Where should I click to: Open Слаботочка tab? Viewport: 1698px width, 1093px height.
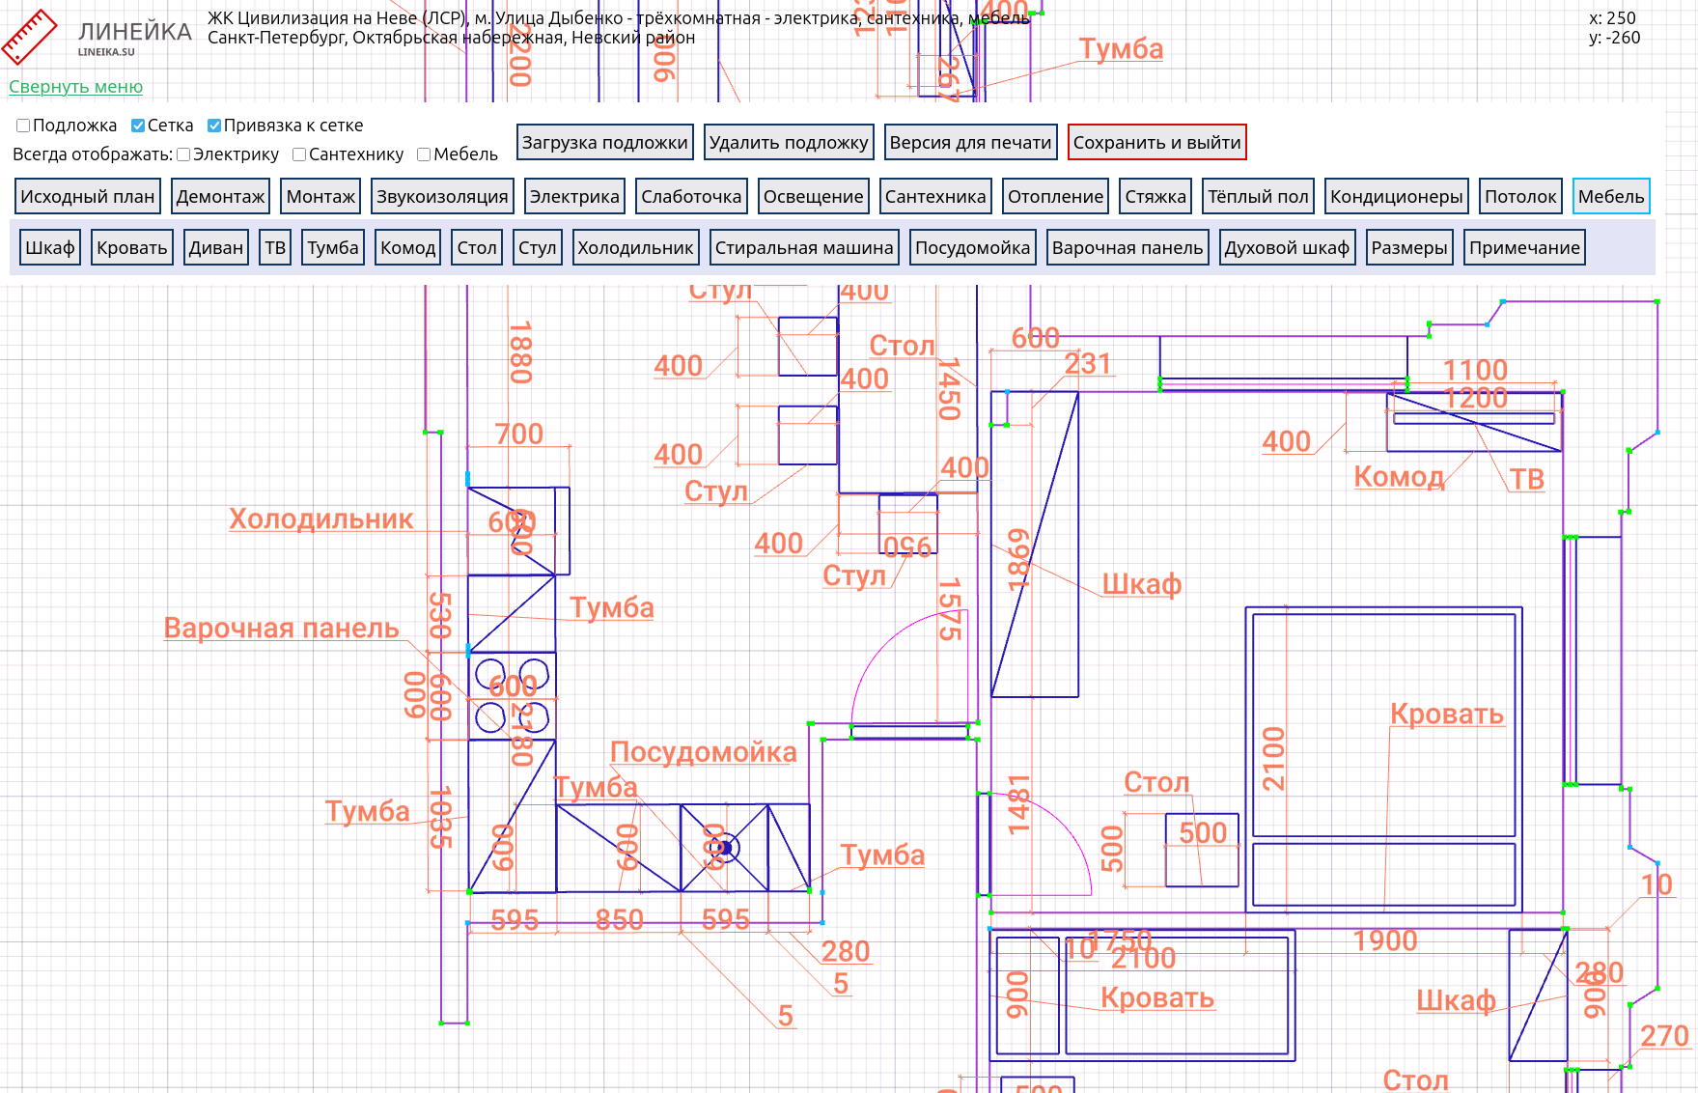pyautogui.click(x=691, y=196)
